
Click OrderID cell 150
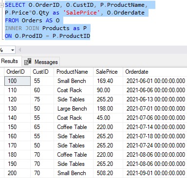17,127
